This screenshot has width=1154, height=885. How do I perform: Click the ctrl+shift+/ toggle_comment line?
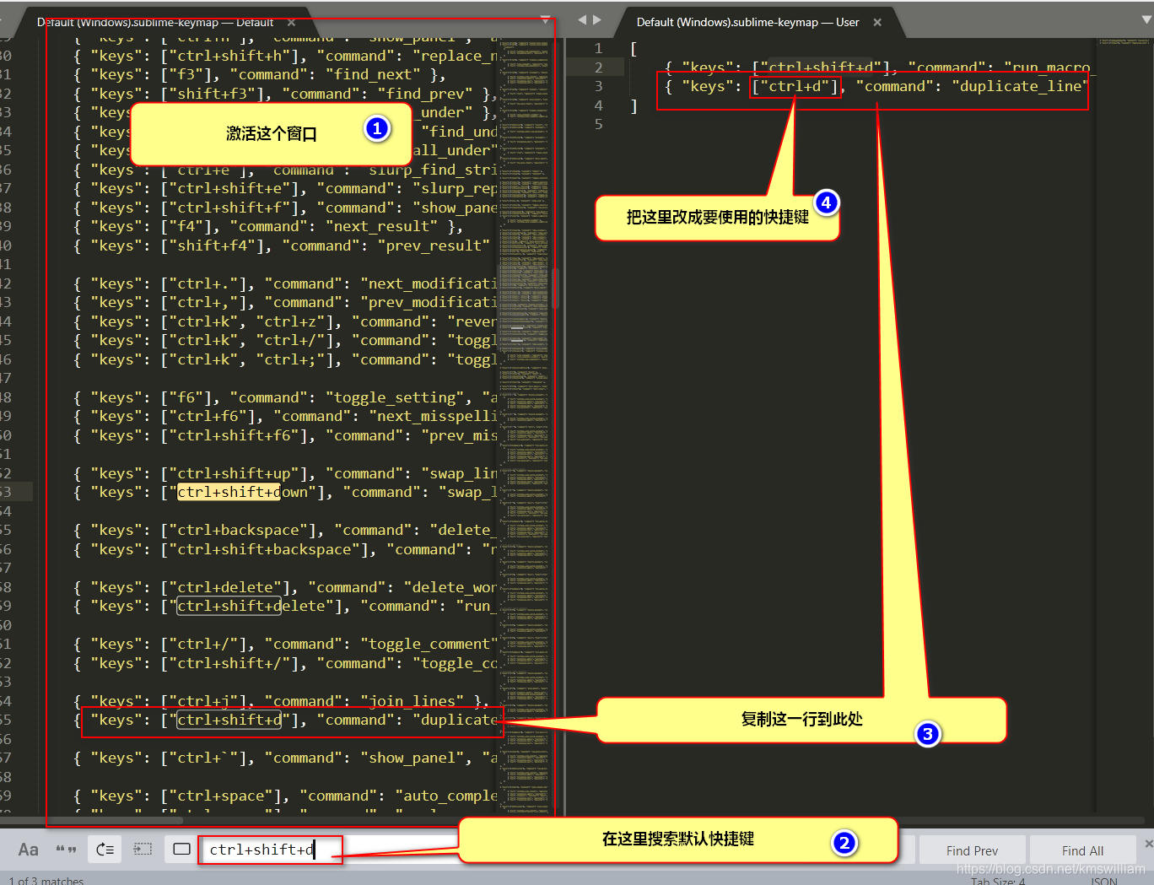coord(285,663)
